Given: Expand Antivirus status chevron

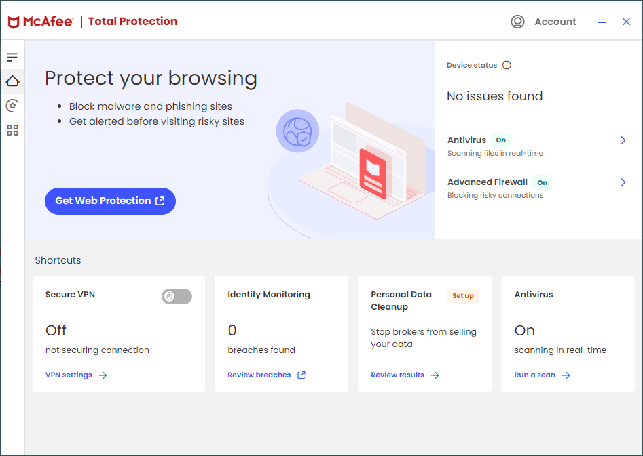Looking at the screenshot, I should tap(623, 140).
